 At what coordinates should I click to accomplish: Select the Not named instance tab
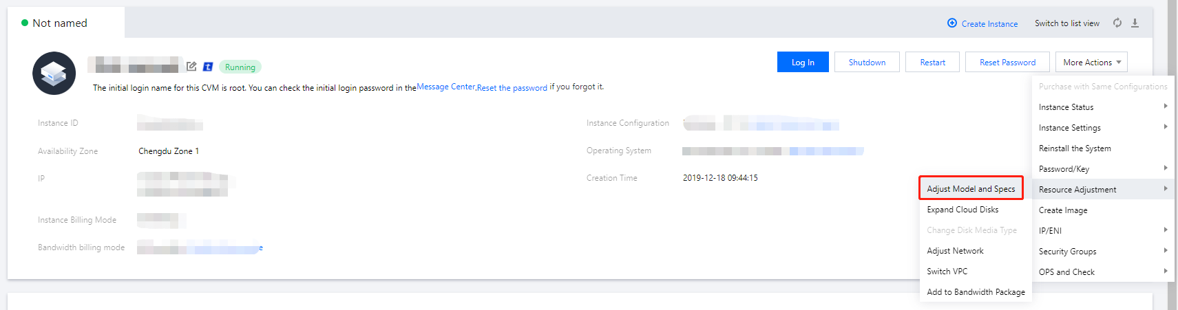[60, 23]
